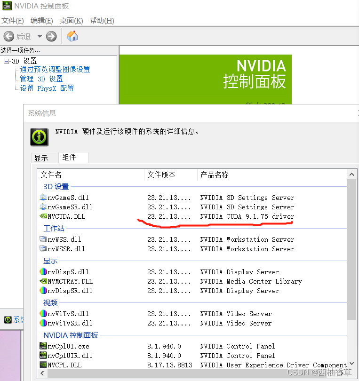Screen dimensions: 359x381
Task: Click the NVCPL.DLL file icon
Action: (x=43, y=365)
